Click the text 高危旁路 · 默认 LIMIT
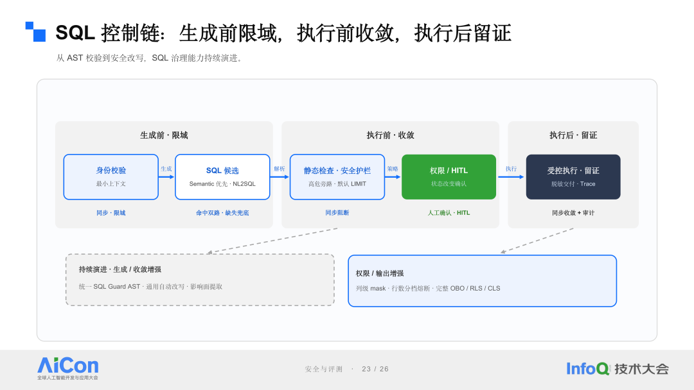Viewport: 694px width, 390px height. (x=337, y=183)
